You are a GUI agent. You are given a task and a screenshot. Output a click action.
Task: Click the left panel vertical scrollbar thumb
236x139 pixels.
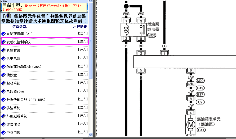(91, 40)
